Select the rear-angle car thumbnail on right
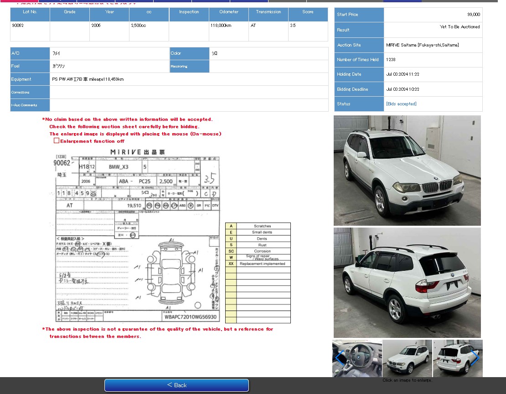506x394 pixels. (x=458, y=358)
